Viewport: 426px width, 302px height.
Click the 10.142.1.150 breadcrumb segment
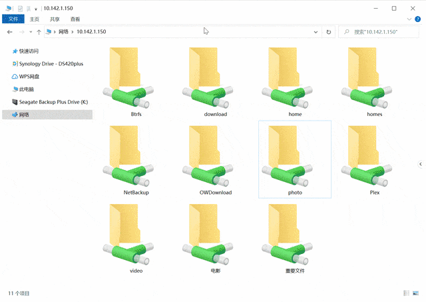point(91,32)
